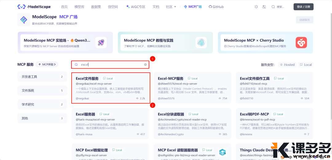Screen dimensions: 332x160
Task: Open the ModelScope MCP 教程与实践 banner card
Action: click(x=165, y=43)
